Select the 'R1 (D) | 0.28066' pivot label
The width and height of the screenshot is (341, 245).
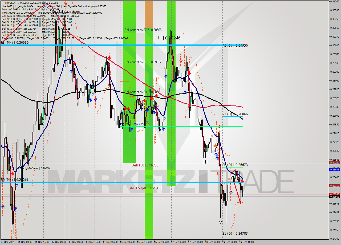(x=235, y=114)
